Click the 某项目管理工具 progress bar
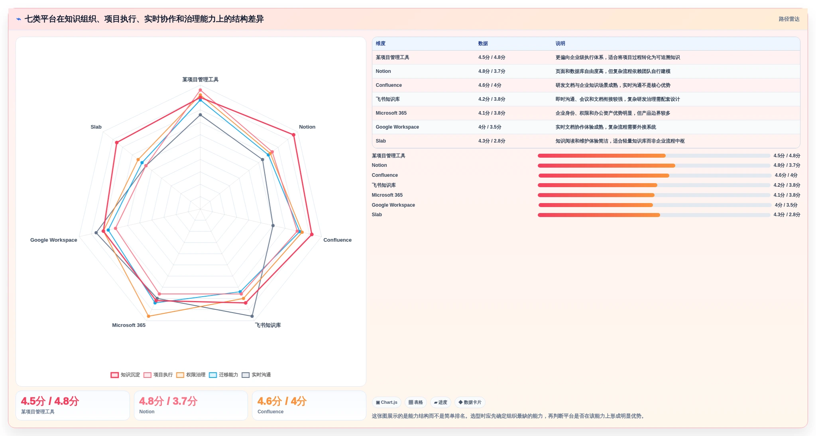 click(x=654, y=156)
